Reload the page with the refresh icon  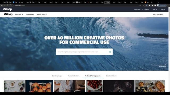click(7, 5)
